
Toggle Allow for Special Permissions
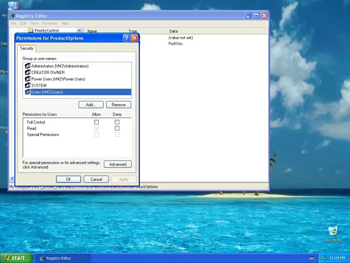point(96,134)
